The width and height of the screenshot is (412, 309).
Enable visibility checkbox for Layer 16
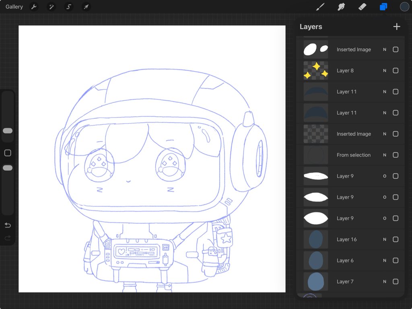(396, 239)
